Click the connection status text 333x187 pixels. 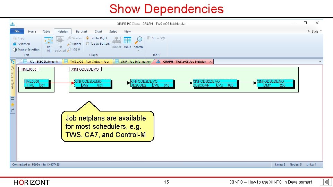point(36,164)
